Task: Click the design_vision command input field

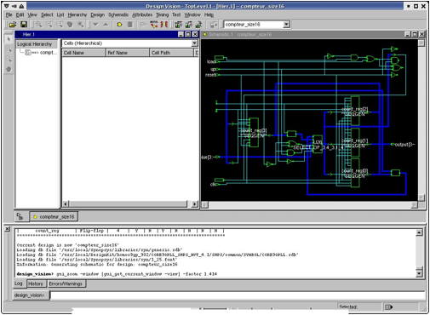Action: (238, 295)
